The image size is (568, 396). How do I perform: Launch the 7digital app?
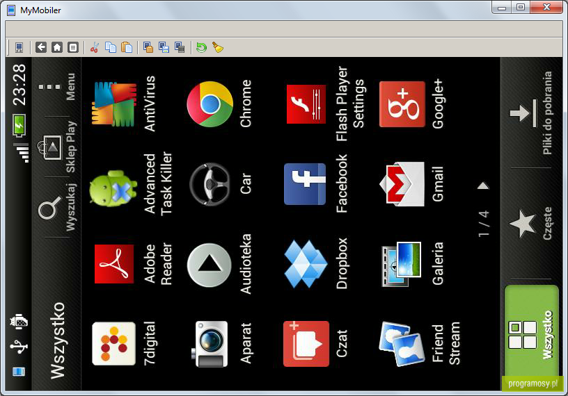click(113, 344)
